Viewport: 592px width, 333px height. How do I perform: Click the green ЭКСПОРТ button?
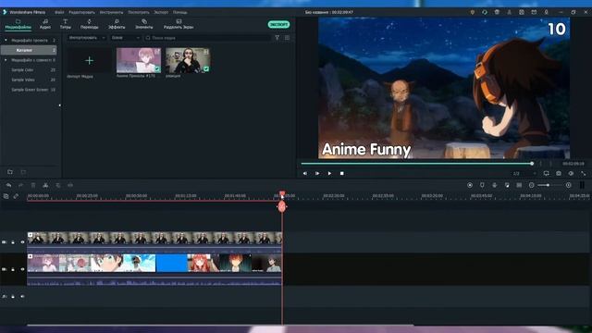pyautogui.click(x=278, y=25)
